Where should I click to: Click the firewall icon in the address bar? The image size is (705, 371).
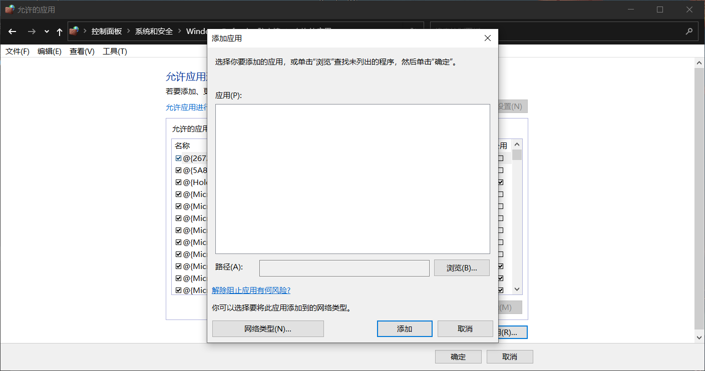[x=73, y=31]
